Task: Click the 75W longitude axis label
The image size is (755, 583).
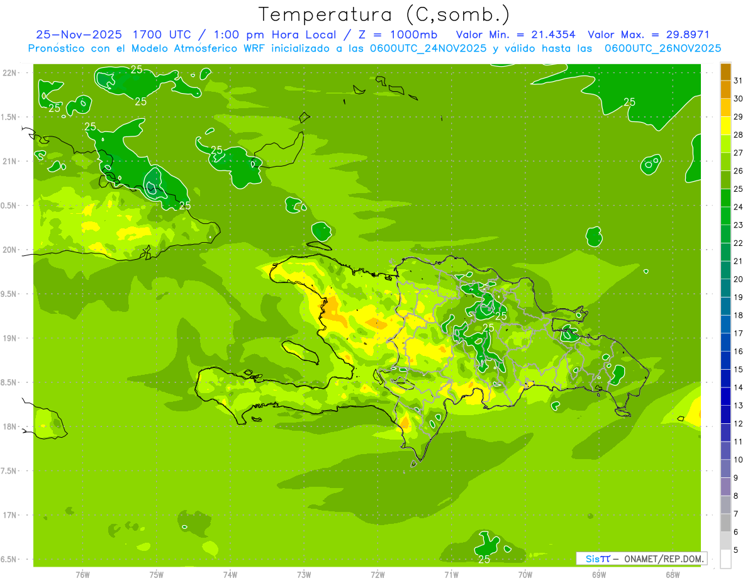Action: pos(156,575)
